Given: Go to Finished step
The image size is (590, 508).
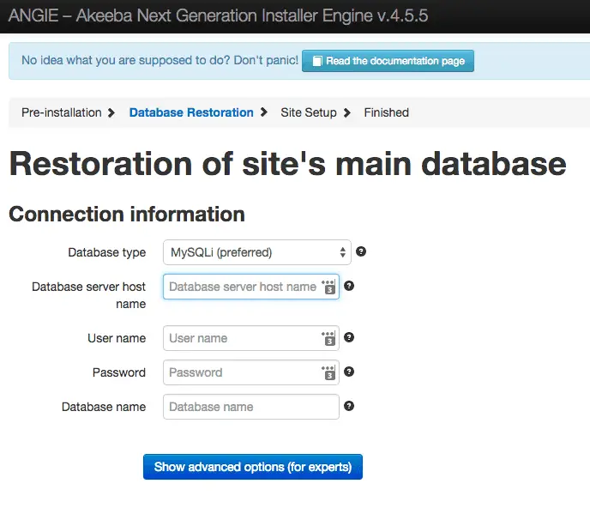Looking at the screenshot, I should [x=386, y=112].
